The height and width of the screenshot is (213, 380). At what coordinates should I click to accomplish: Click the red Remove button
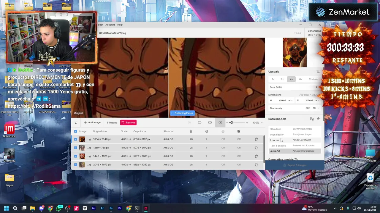coord(128,122)
